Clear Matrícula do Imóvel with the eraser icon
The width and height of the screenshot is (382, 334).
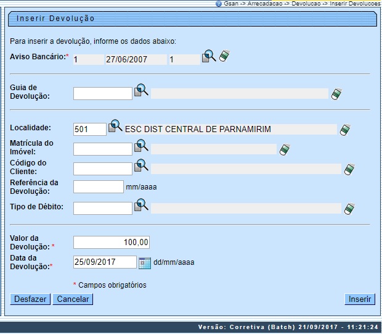coord(285,149)
